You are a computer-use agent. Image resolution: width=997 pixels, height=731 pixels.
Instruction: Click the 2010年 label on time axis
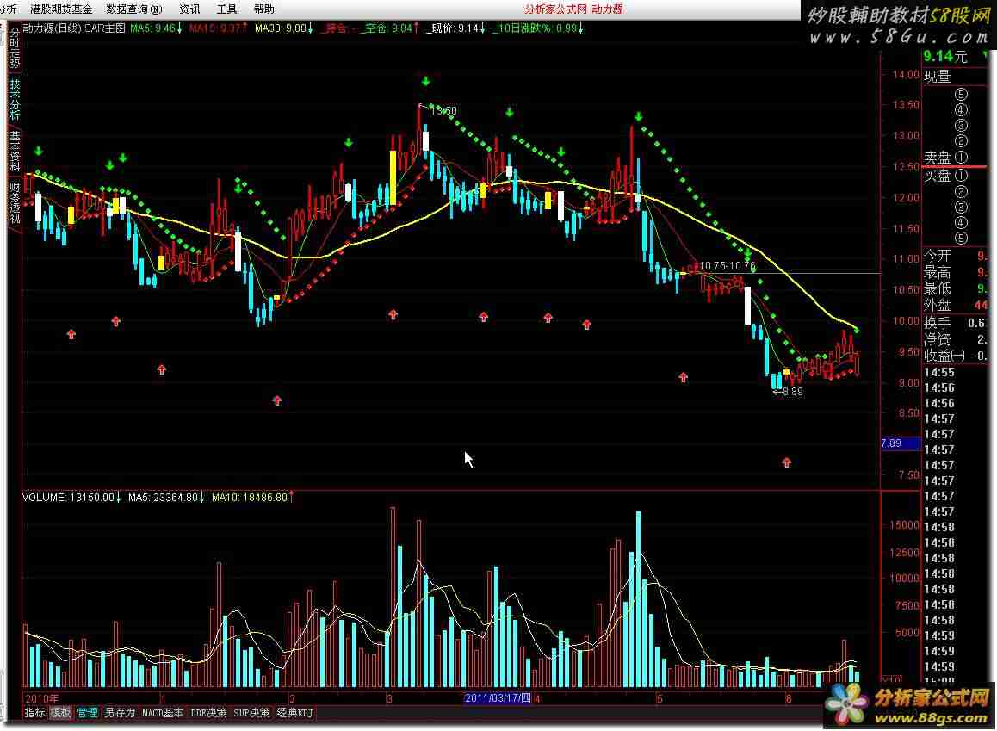tap(42, 698)
